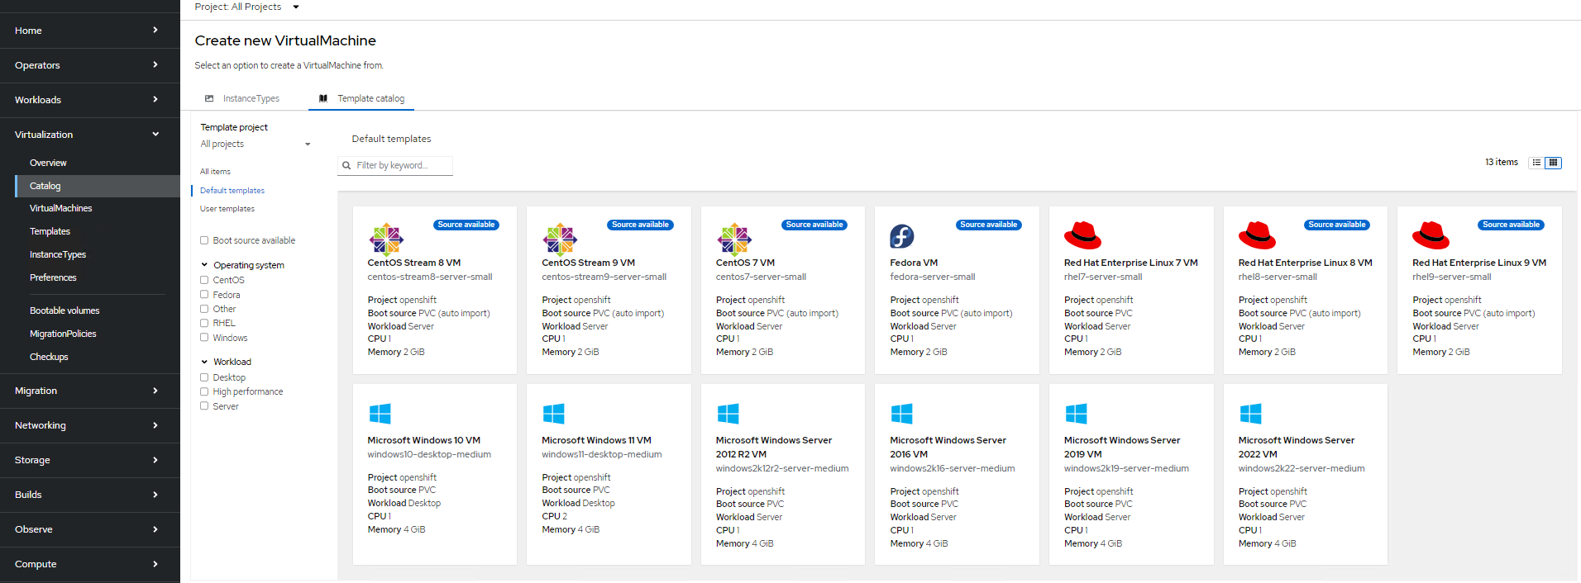The width and height of the screenshot is (1581, 583).
Task: Click the Windows Server 2016 logo icon
Action: pyautogui.click(x=902, y=414)
